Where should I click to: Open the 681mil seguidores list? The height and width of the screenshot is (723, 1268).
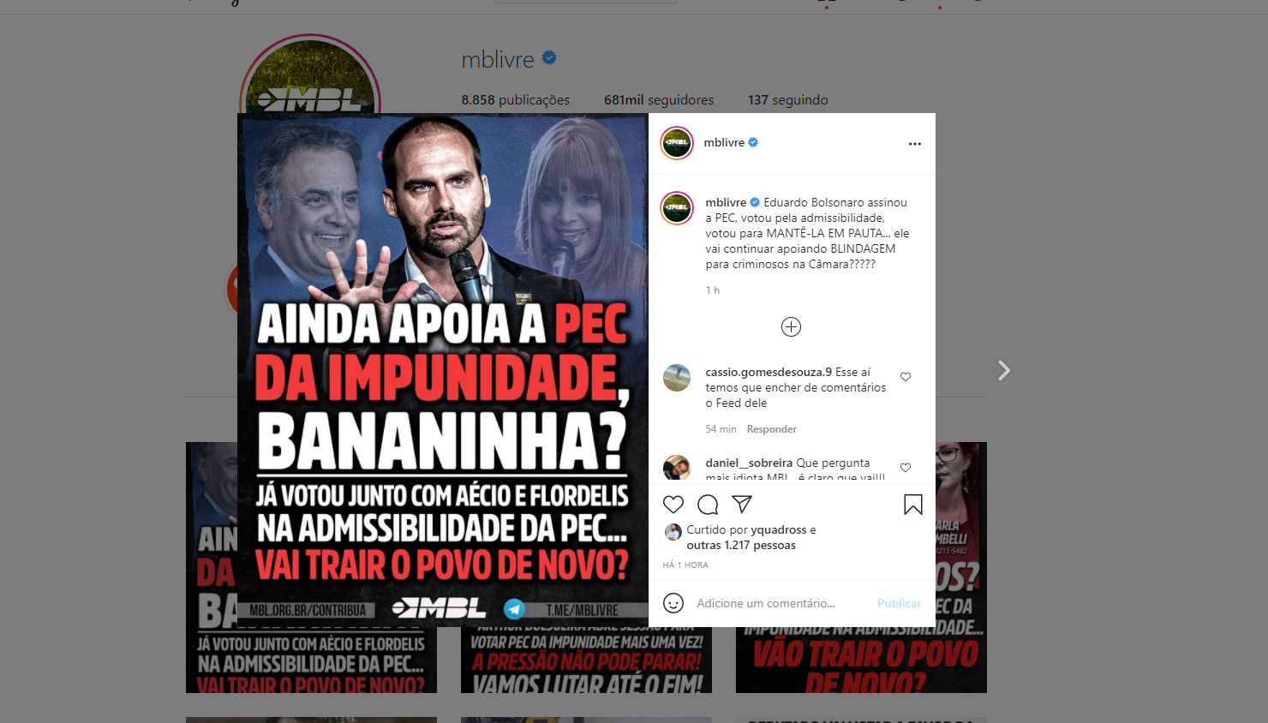click(659, 100)
